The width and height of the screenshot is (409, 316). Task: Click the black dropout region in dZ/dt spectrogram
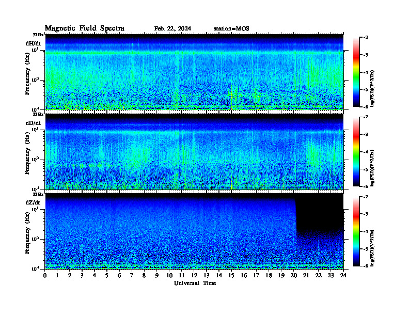(320, 213)
